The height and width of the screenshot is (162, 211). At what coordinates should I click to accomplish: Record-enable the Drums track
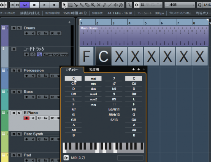click(x=27, y=33)
